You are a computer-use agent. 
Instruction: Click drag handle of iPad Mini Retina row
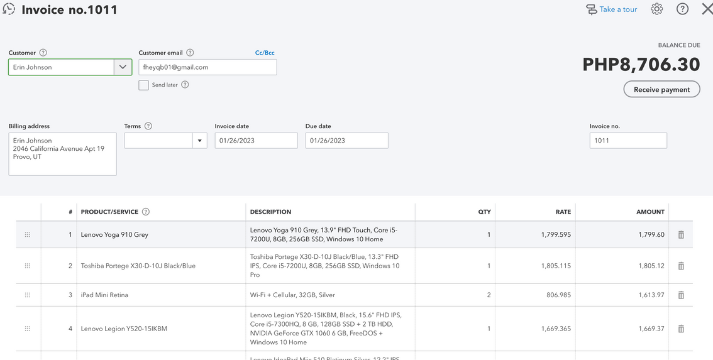point(27,295)
